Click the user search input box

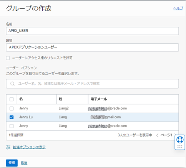tap(92, 84)
